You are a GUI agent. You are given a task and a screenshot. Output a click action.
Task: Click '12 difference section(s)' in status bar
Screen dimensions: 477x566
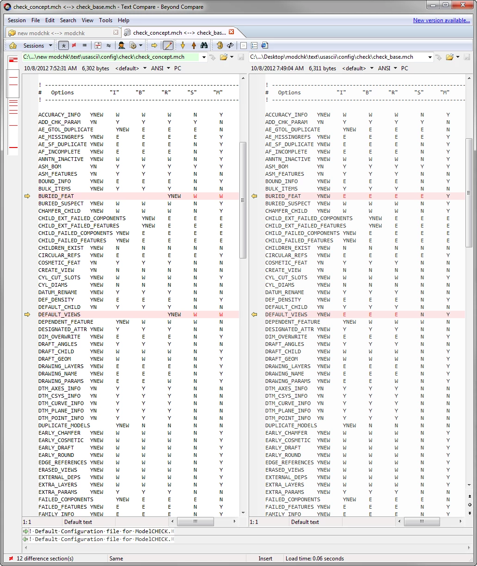45,559
